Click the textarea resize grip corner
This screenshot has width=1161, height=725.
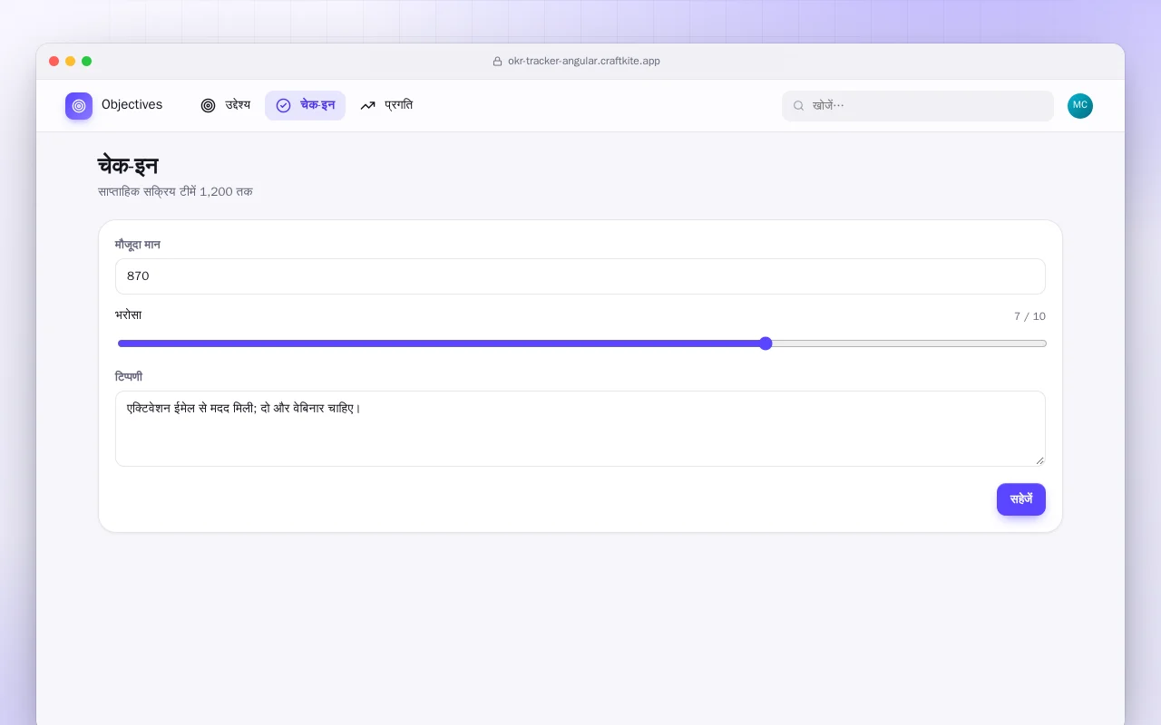point(1039,460)
